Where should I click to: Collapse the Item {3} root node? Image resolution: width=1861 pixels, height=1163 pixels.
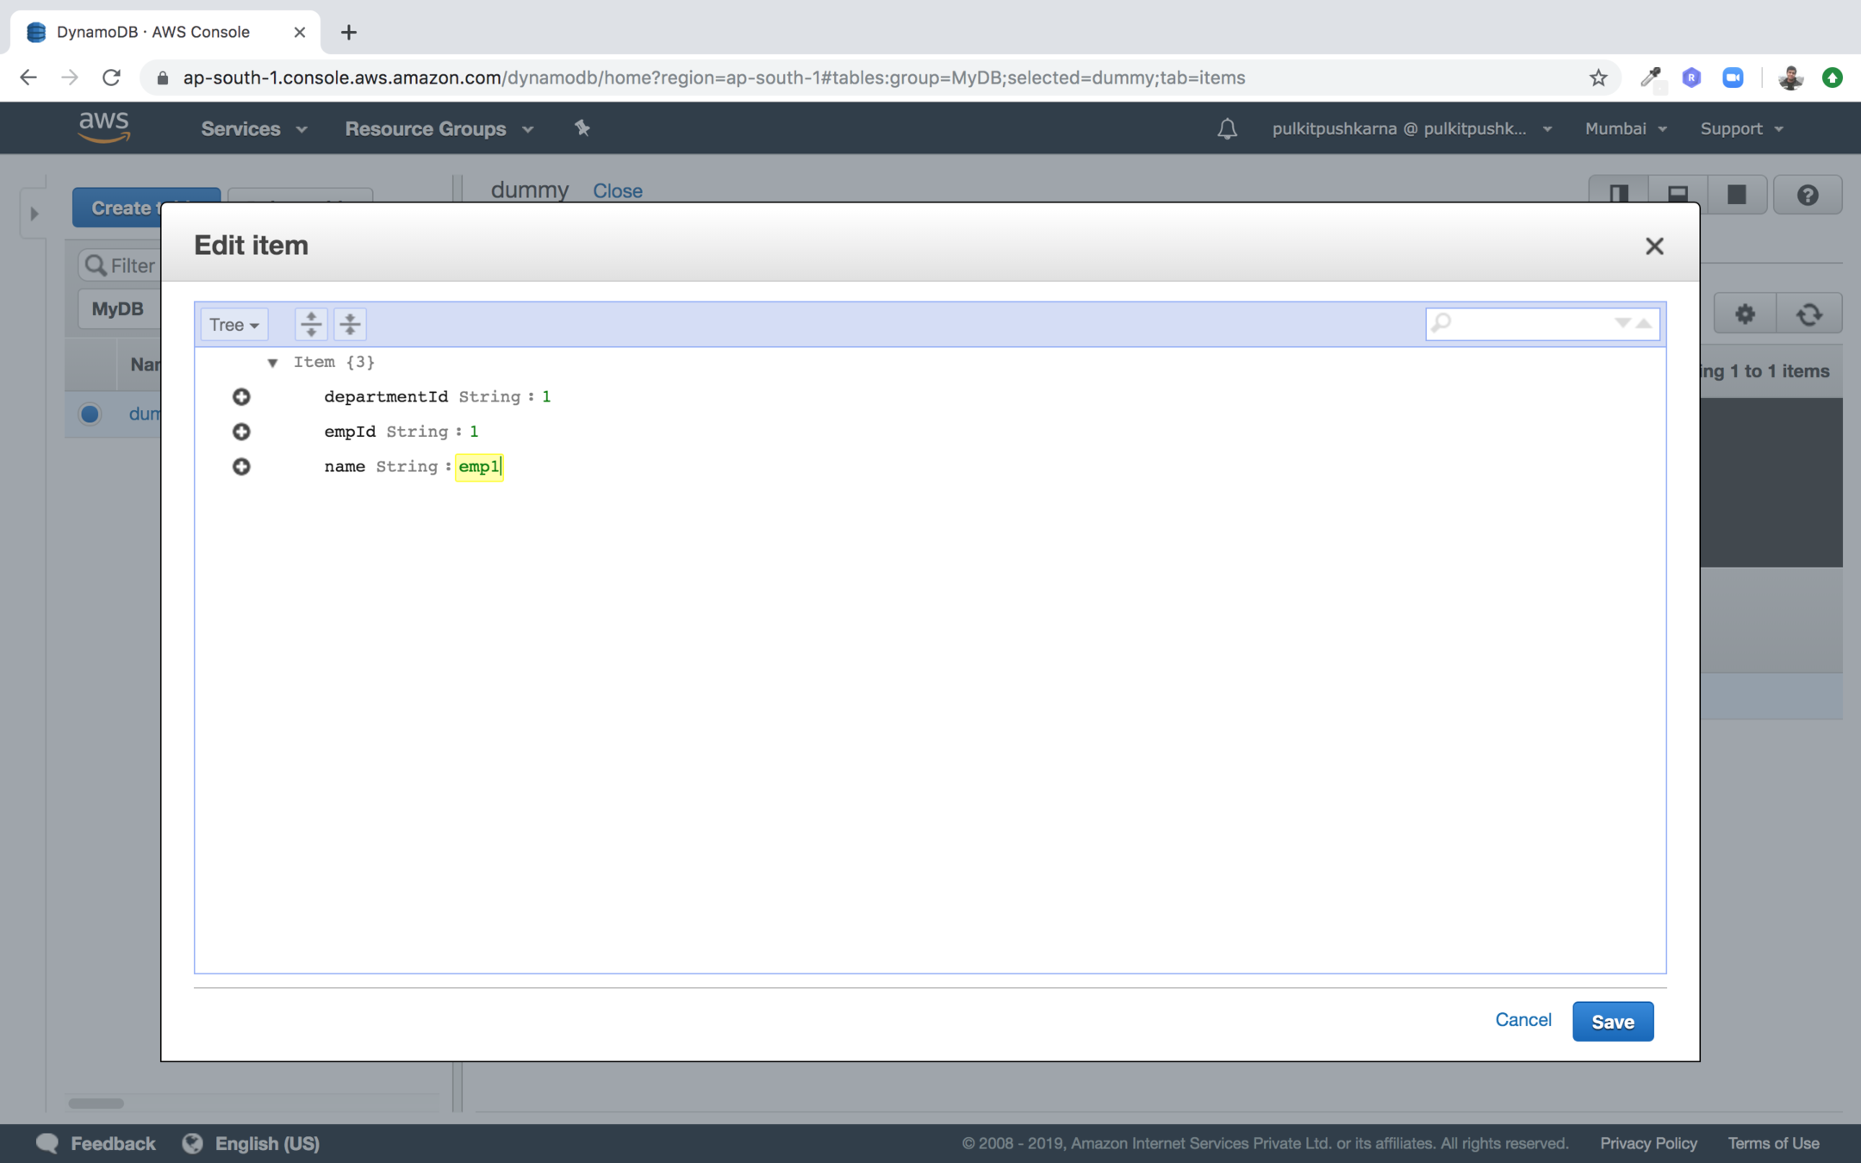pyautogui.click(x=272, y=363)
